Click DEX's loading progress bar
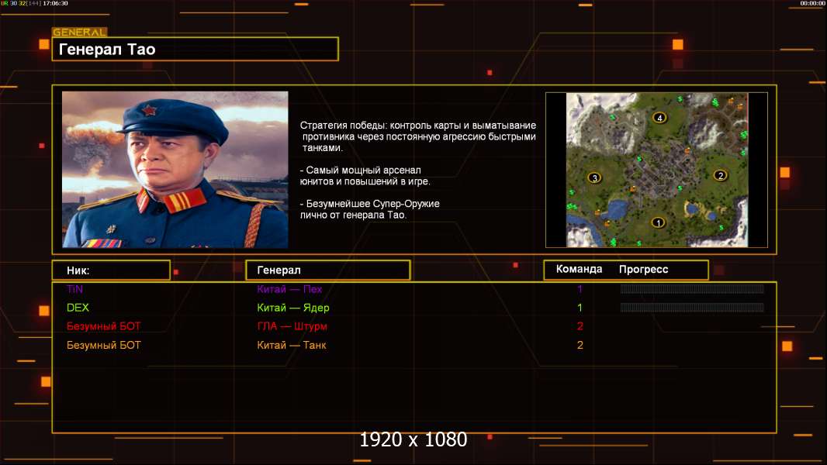827x465 pixels. (x=692, y=307)
